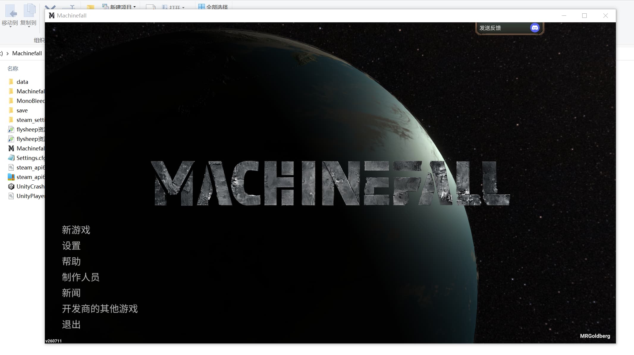Screen dimensions: 634x355
Task: Select the Machinefall folder with the yellow folder icon
Action: 26,91
